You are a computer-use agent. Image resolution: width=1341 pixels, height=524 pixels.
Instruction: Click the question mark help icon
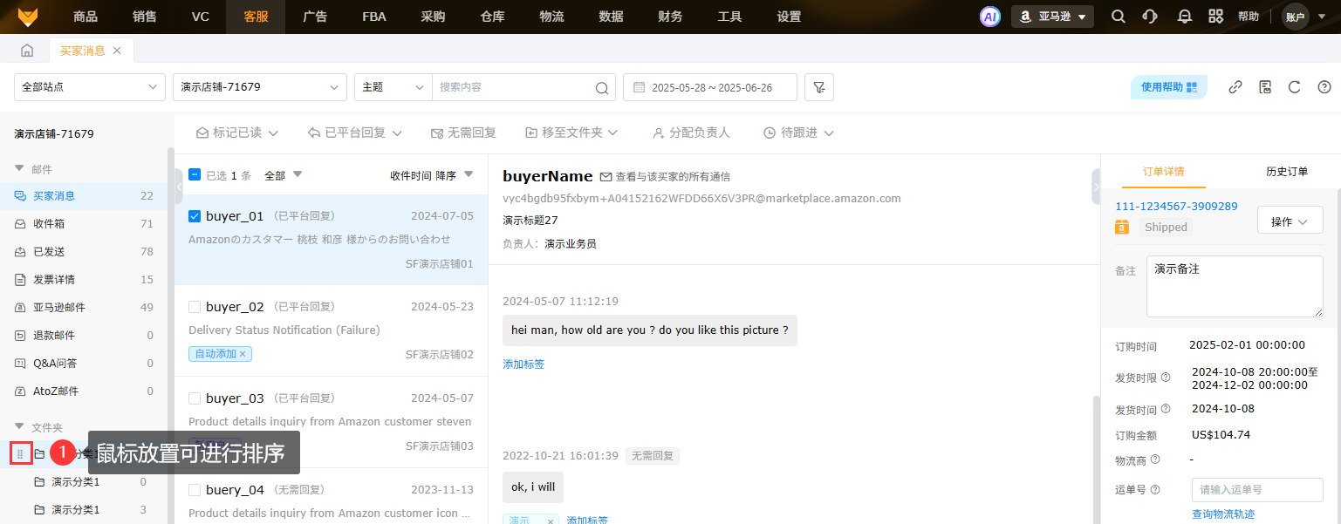click(x=1324, y=87)
